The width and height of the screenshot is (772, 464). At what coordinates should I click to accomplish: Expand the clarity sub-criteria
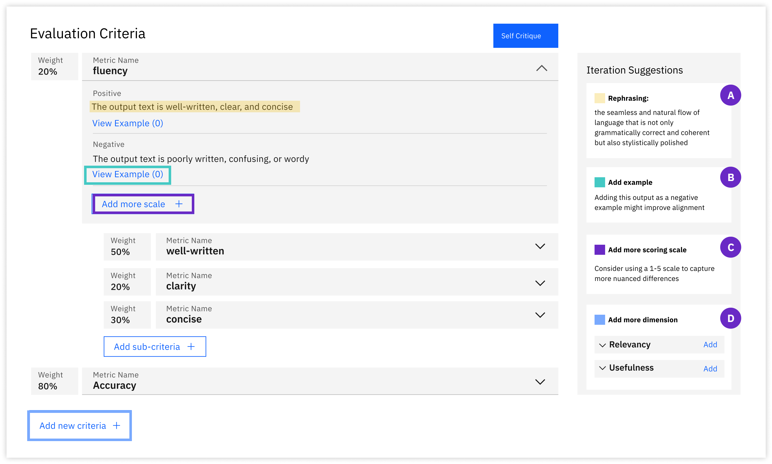(x=540, y=283)
